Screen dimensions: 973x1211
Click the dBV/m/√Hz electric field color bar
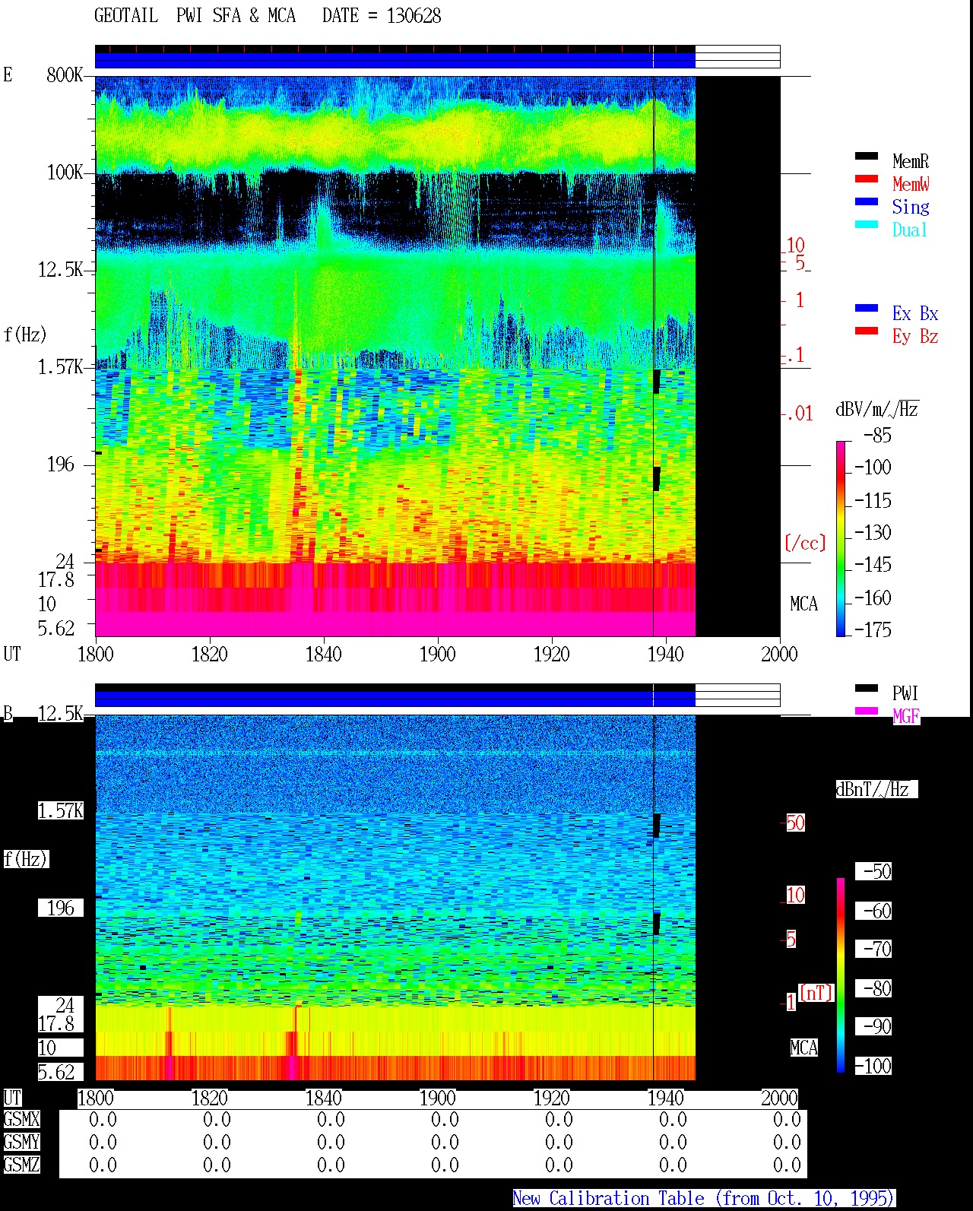coord(841,538)
